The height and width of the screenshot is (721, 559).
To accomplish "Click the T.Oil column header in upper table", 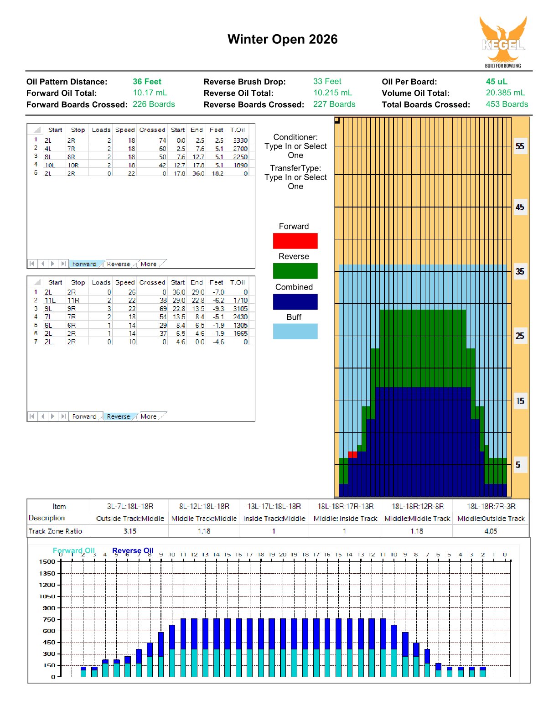I will 238,130.
